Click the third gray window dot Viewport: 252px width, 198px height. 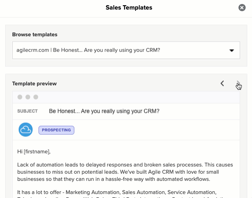coord(36,97)
